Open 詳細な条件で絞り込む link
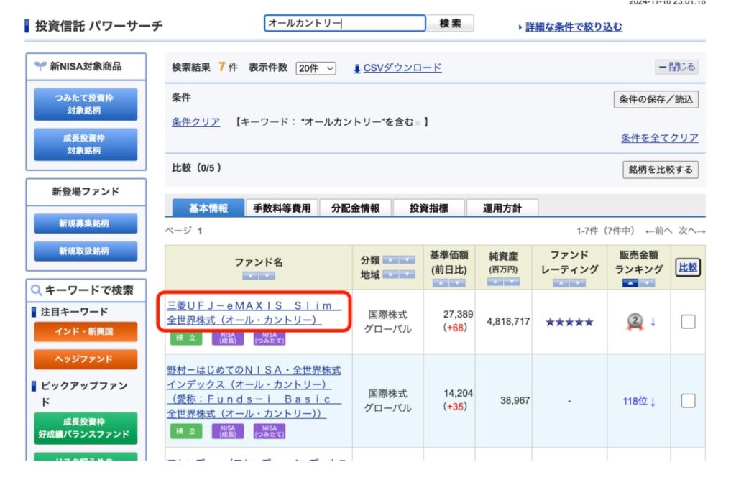The width and height of the screenshot is (736, 485). click(x=574, y=27)
